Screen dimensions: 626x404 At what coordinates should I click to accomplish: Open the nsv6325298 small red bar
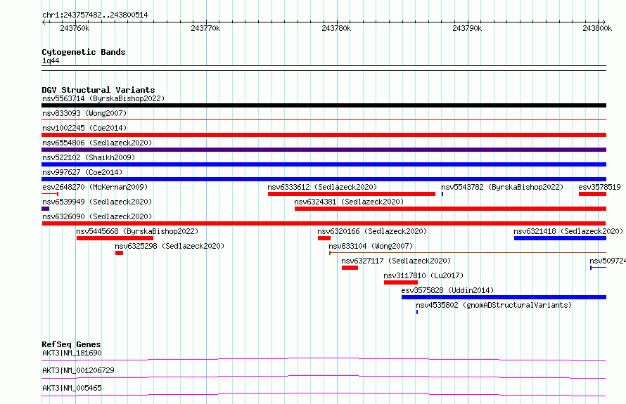click(x=119, y=253)
